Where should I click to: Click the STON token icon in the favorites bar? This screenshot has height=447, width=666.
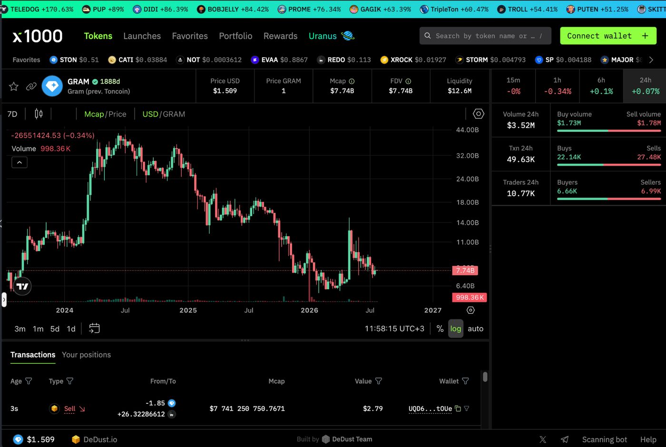(x=54, y=60)
